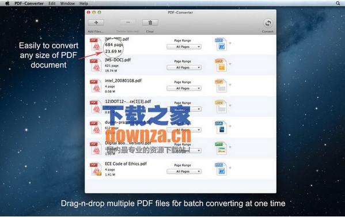Open Page Range dropdown for ECE Code of Ethics.pdf
Screen dimensions: 345x217
tap(184, 172)
